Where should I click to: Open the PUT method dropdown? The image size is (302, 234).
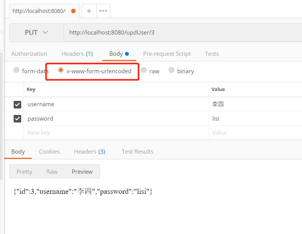click(x=36, y=33)
